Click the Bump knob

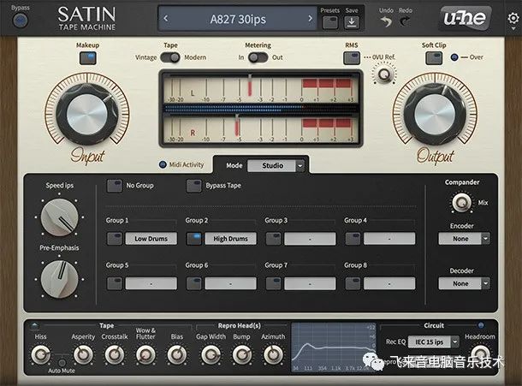pyautogui.click(x=242, y=354)
